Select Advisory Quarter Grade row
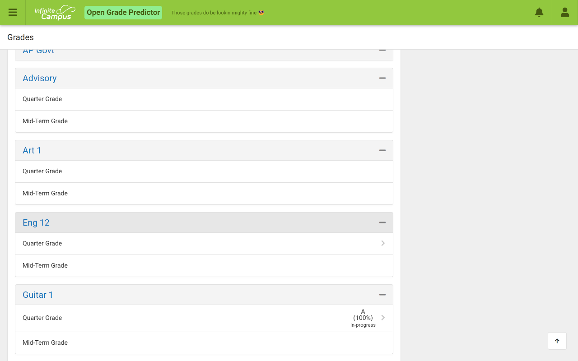 204,99
